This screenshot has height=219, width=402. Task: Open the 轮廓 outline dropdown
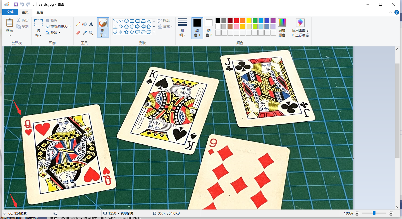165,20
